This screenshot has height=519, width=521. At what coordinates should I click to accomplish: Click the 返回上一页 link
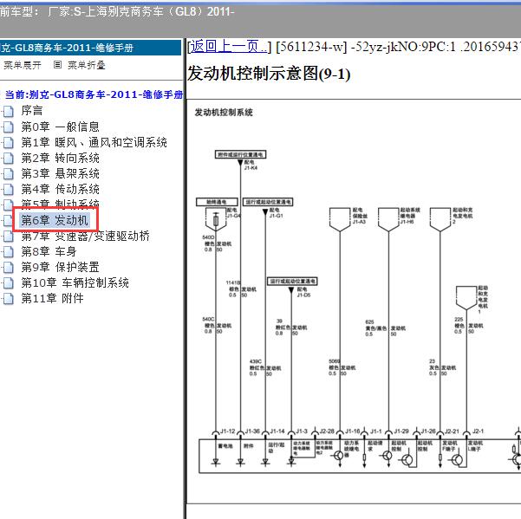229,47
